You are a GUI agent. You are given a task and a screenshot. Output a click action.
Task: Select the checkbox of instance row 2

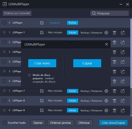[x=4, y=42]
